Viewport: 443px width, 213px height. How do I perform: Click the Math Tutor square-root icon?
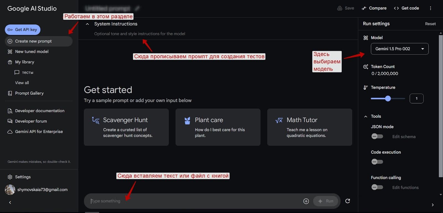(x=279, y=120)
